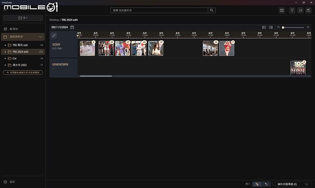Adjust the timeline zoom scale slider
Screen dimensions: 315x188
(293, 27)
